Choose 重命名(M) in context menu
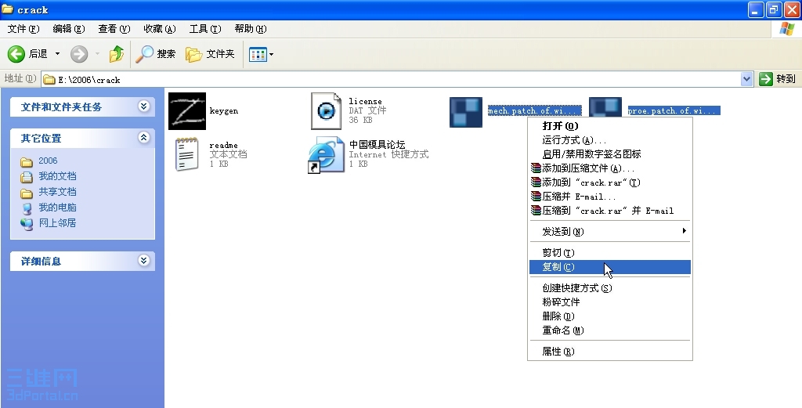Screen dimensions: 802x408 pyautogui.click(x=609, y=330)
